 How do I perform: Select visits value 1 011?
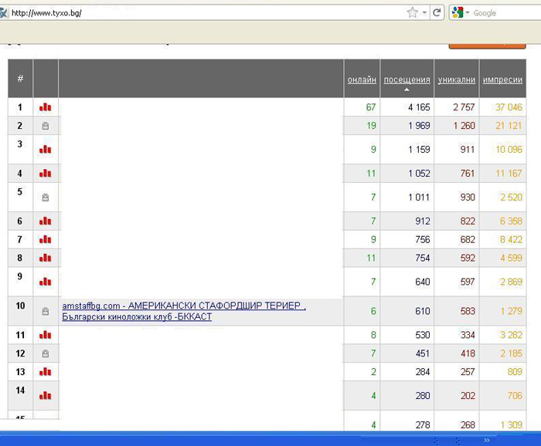(419, 198)
